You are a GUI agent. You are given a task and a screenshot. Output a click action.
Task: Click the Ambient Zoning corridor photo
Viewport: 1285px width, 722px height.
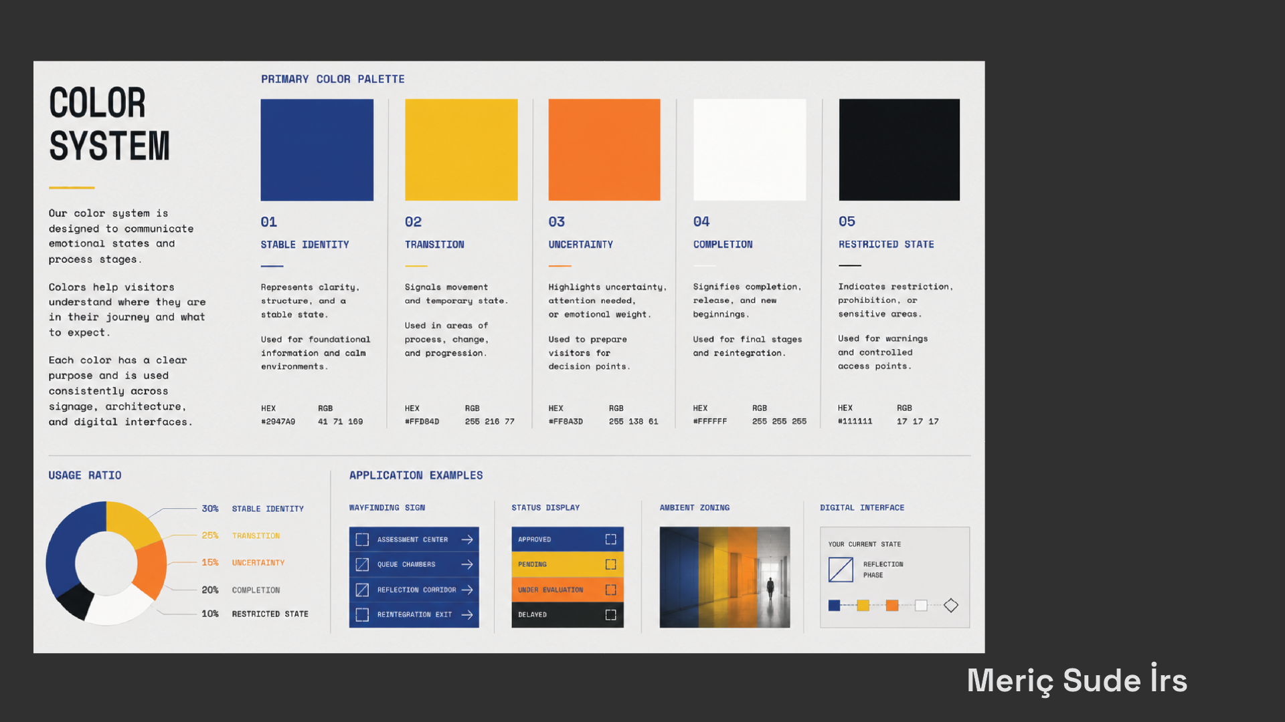click(x=725, y=578)
